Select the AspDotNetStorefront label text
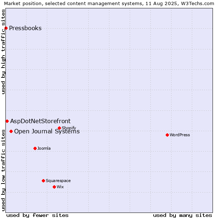218x218 pixels. (40, 121)
